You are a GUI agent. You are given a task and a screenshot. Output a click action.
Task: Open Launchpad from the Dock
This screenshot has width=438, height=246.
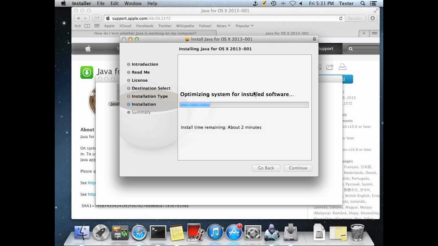pyautogui.click(x=101, y=233)
